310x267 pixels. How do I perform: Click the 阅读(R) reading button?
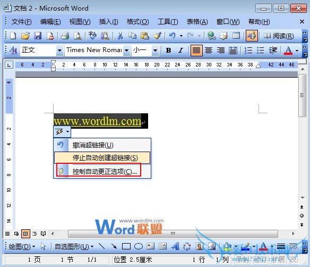[279, 36]
